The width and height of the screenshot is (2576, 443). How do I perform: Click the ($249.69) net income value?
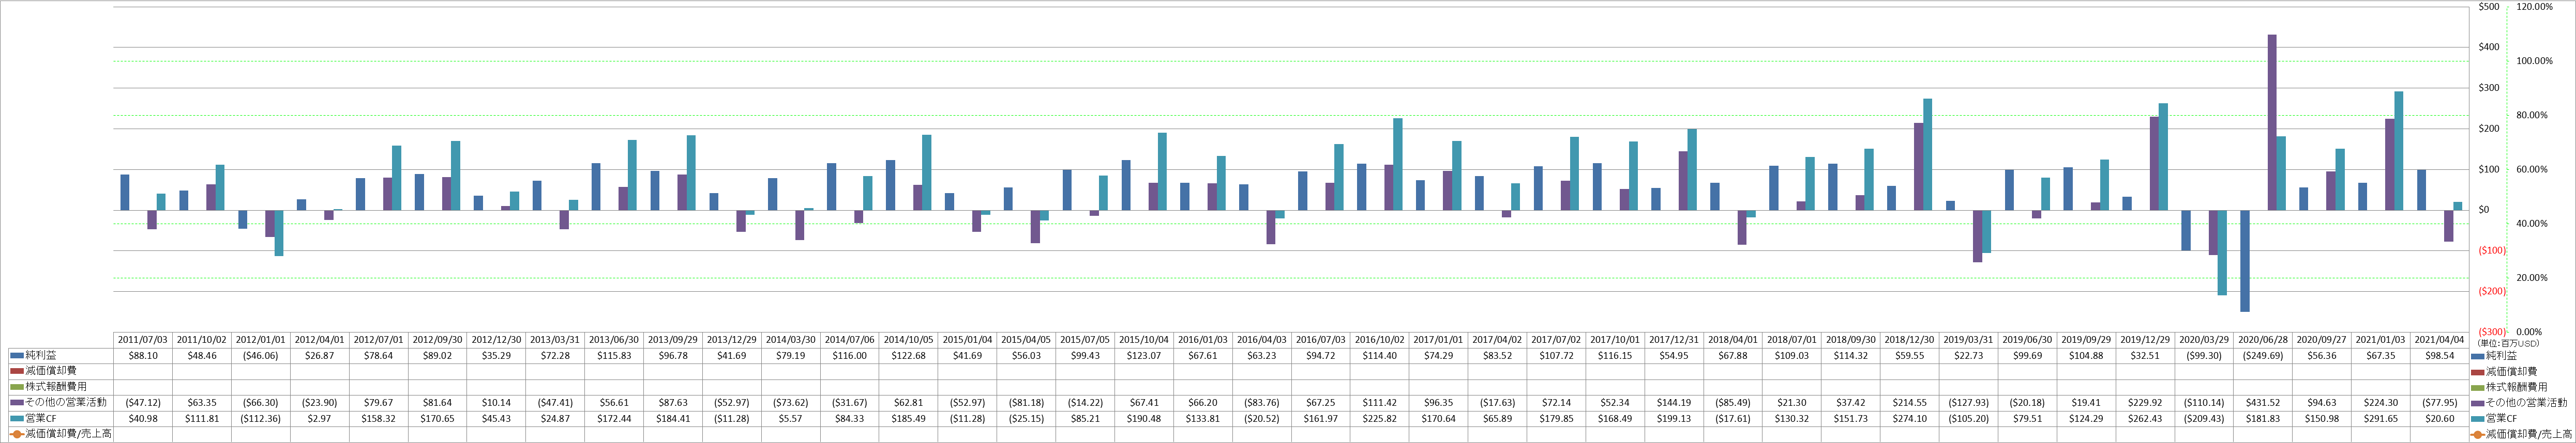(2263, 355)
